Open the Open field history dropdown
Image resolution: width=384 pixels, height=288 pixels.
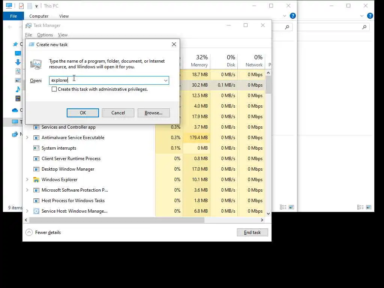165,80
